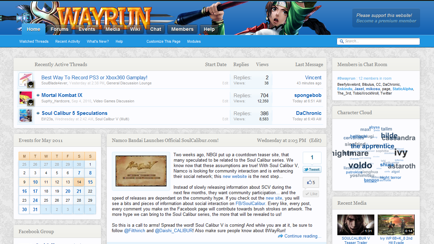This screenshot has width=434, height=244.
Task: Click the Facebook thumbs-up count of 5
Action: click(x=311, y=182)
